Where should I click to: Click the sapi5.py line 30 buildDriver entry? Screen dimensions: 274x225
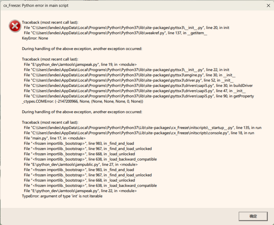point(138,86)
